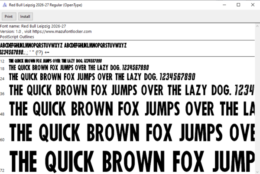Click the numerals and punctuation sample line
The width and height of the screenshot is (260, 174).
(x=25, y=53)
